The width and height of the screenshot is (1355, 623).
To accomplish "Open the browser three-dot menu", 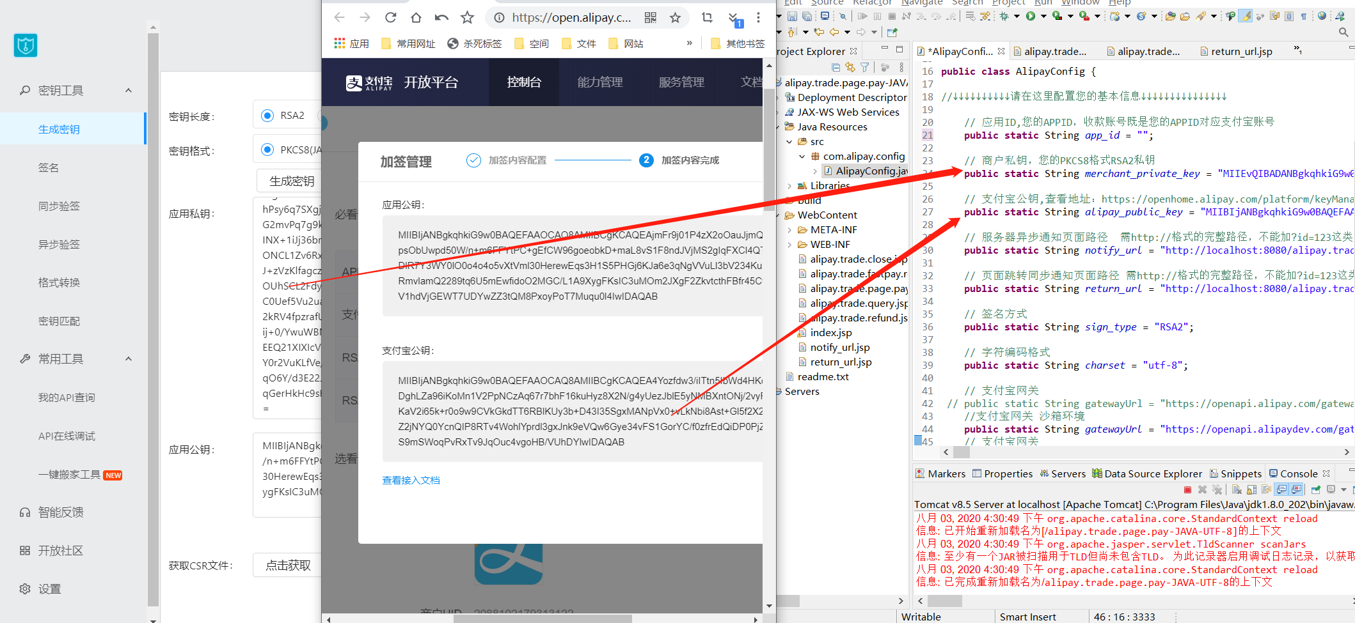I will pos(758,17).
